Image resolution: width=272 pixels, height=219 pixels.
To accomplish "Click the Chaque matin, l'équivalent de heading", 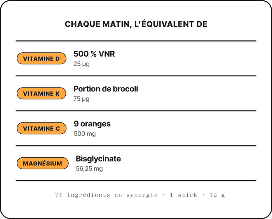I will (136, 24).
